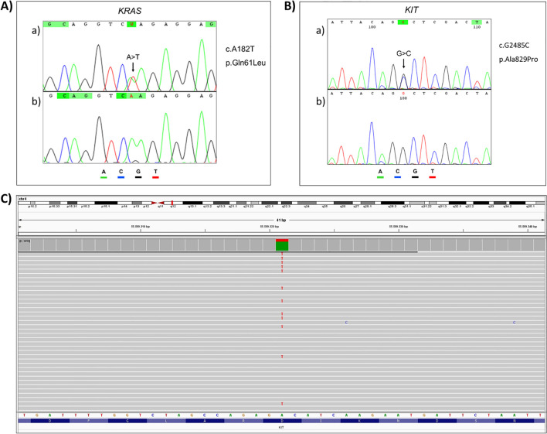
Task: Click the red centromere triangles on the ideogram
Action: point(158,203)
